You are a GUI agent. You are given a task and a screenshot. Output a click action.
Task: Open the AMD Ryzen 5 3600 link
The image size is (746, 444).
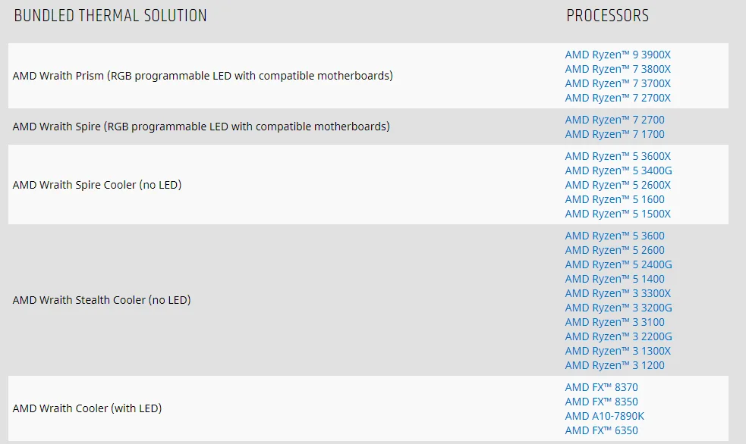pos(615,236)
